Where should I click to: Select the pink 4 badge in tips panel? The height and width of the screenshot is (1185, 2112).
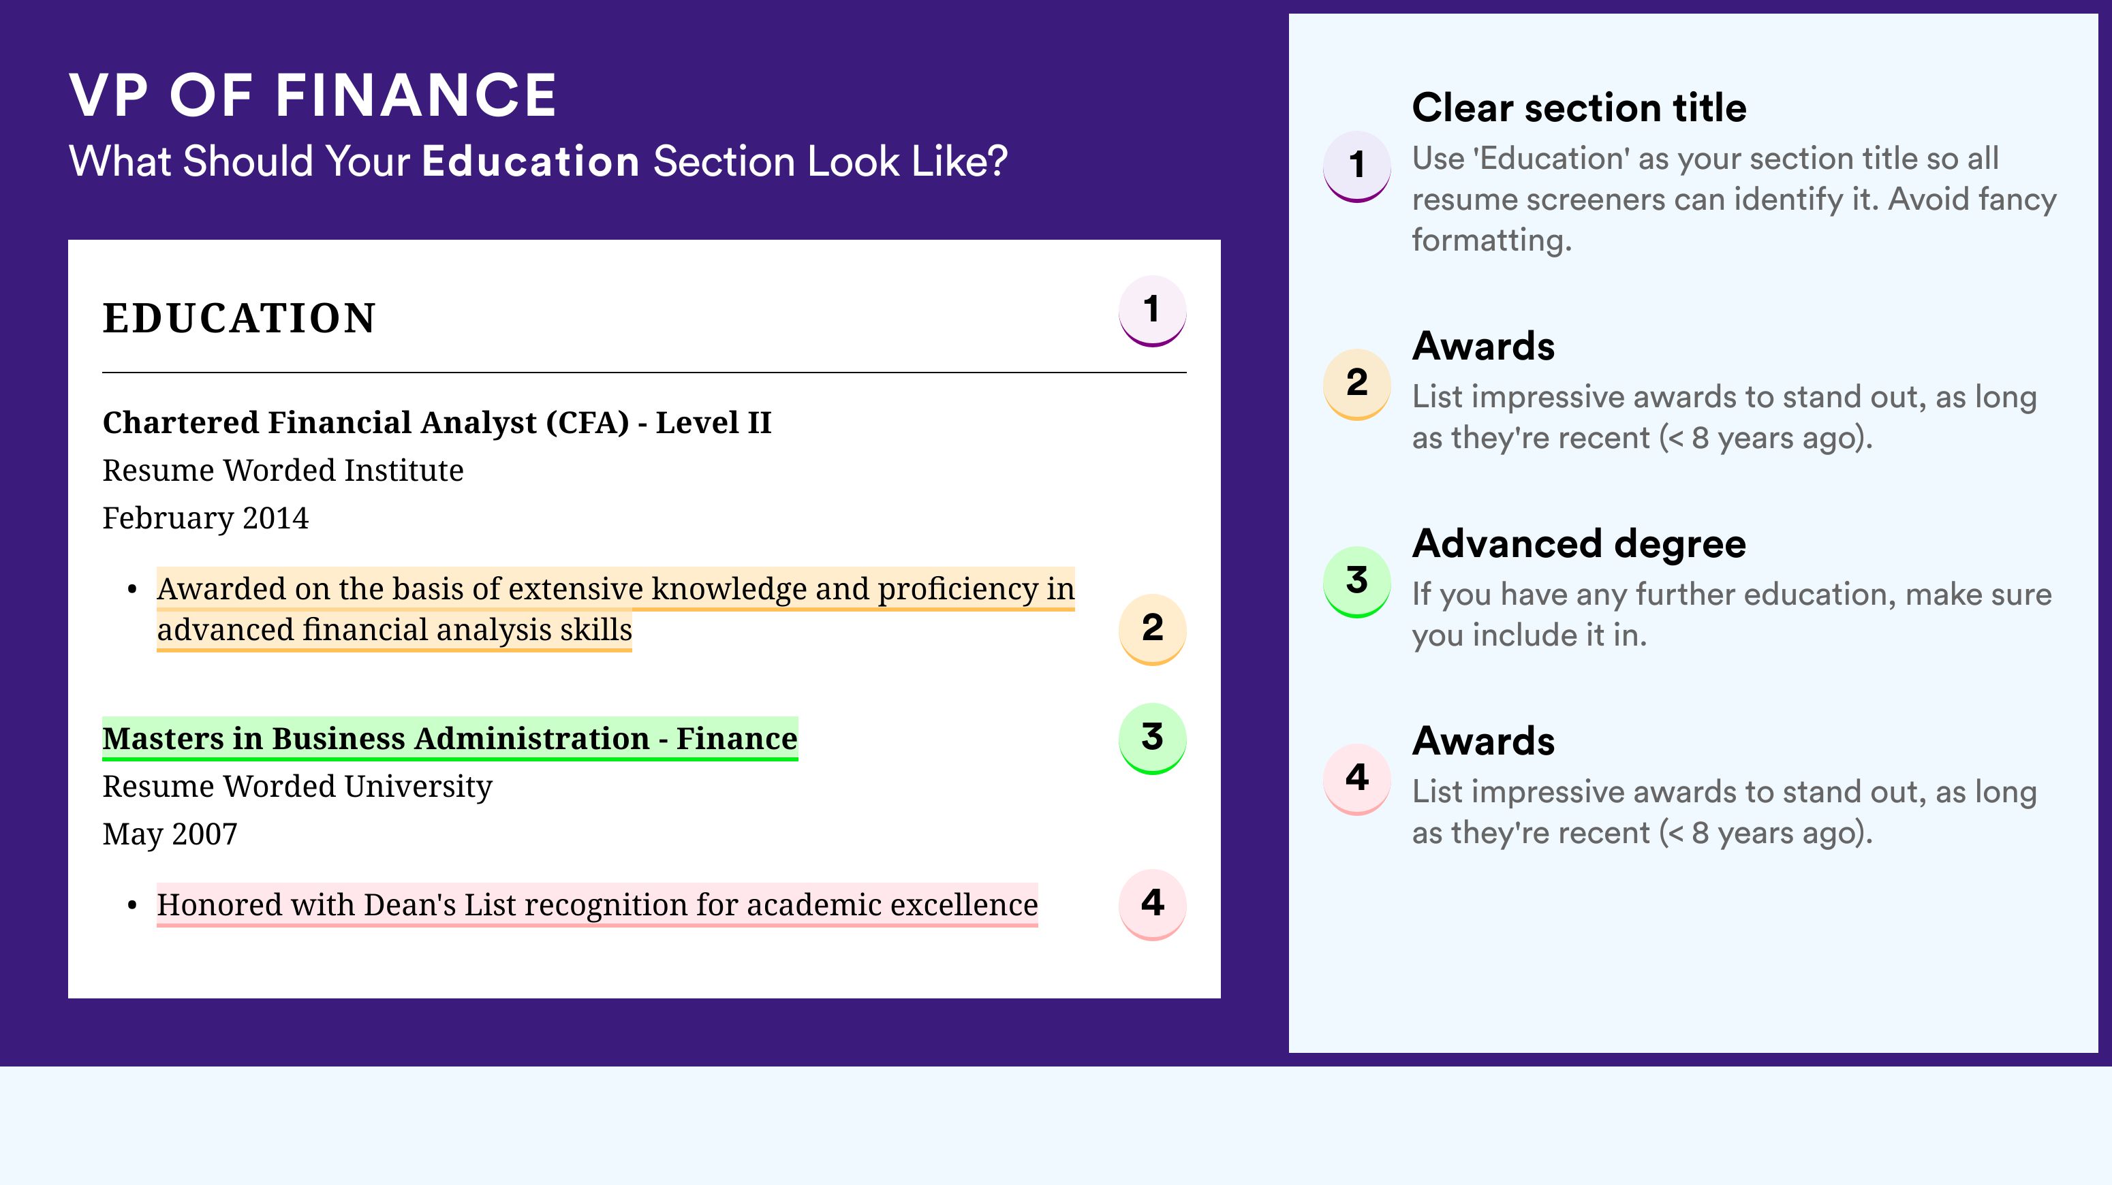pos(1357,779)
